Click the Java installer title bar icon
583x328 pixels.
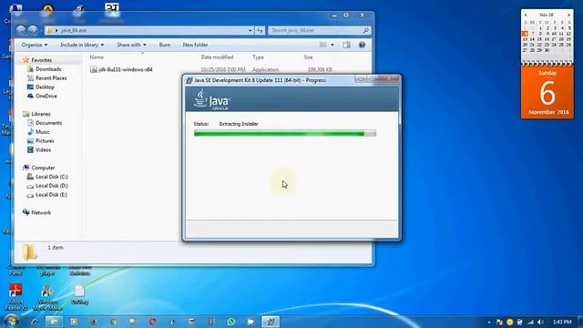tap(189, 80)
